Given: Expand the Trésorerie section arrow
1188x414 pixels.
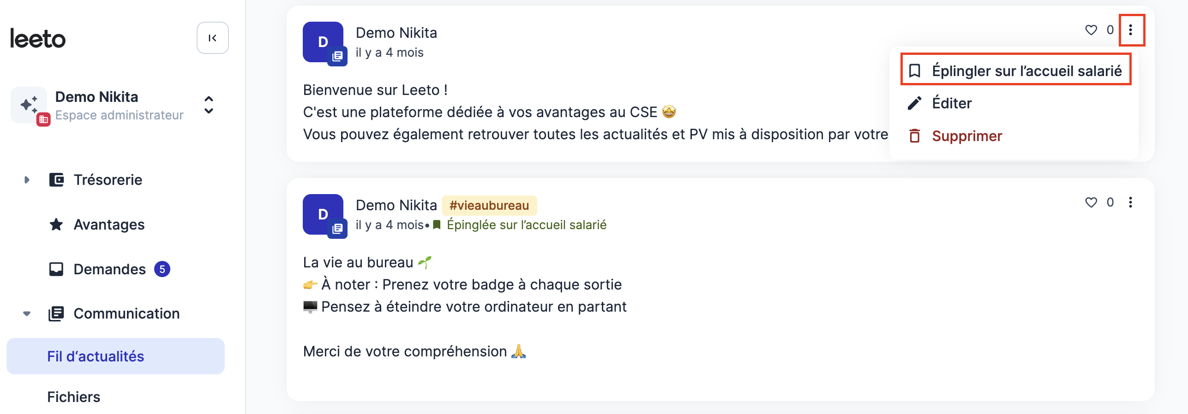Looking at the screenshot, I should [27, 180].
